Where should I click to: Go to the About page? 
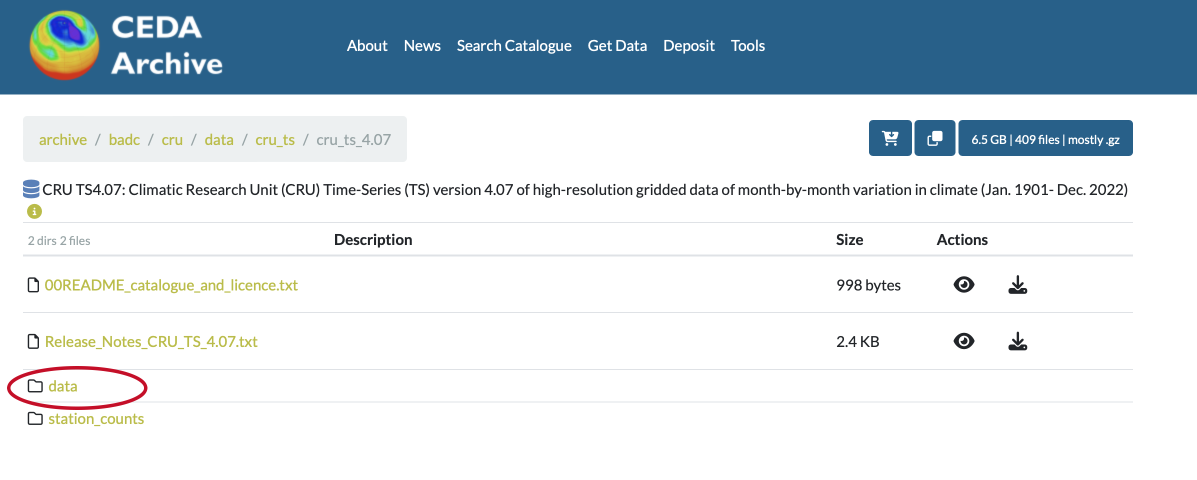pos(367,46)
